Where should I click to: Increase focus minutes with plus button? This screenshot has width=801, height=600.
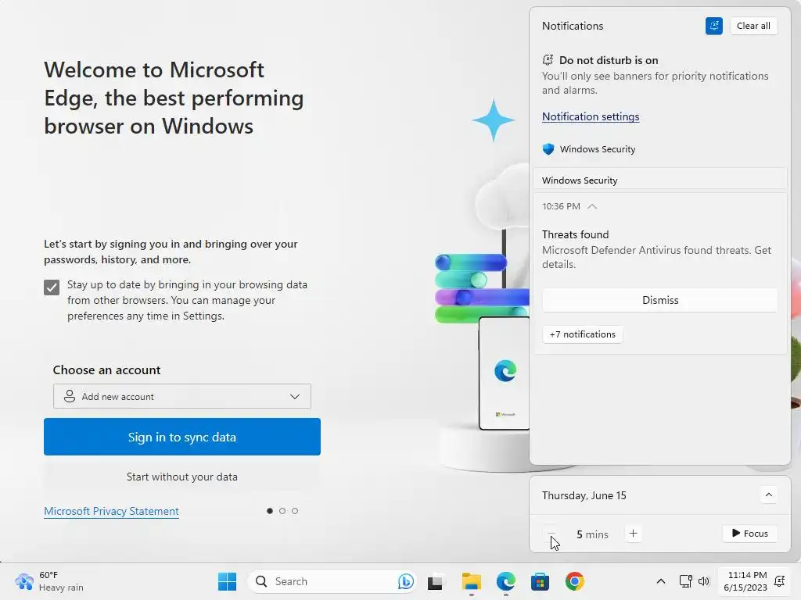pyautogui.click(x=633, y=534)
